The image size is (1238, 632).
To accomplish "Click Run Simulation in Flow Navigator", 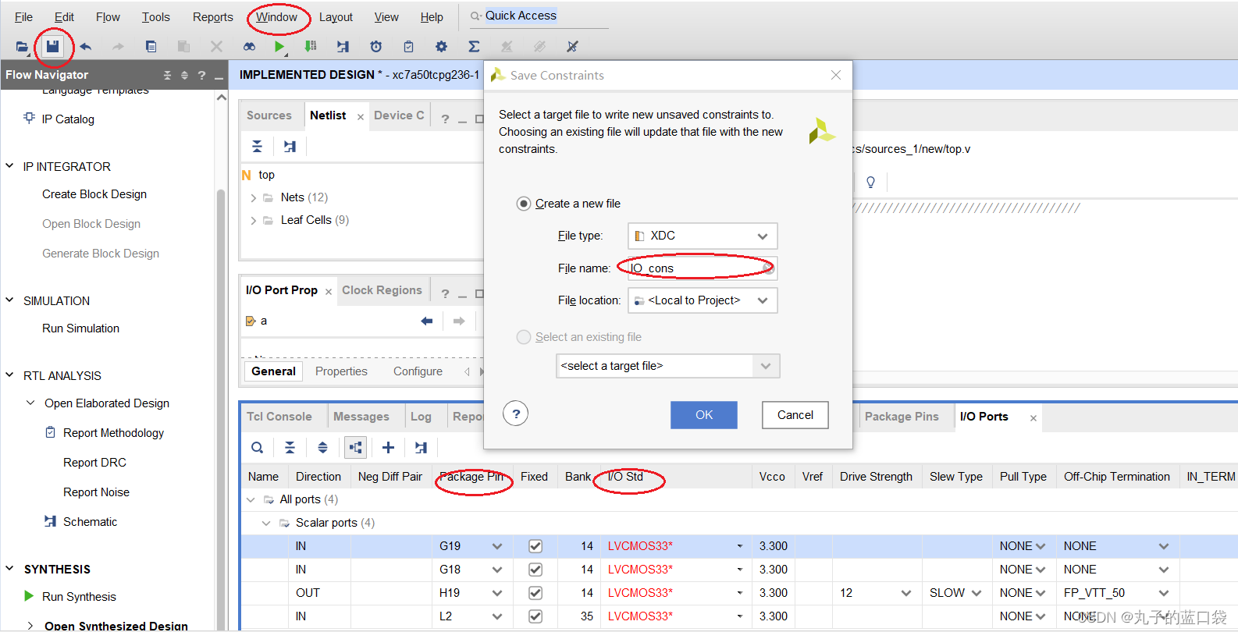I will (x=80, y=328).
